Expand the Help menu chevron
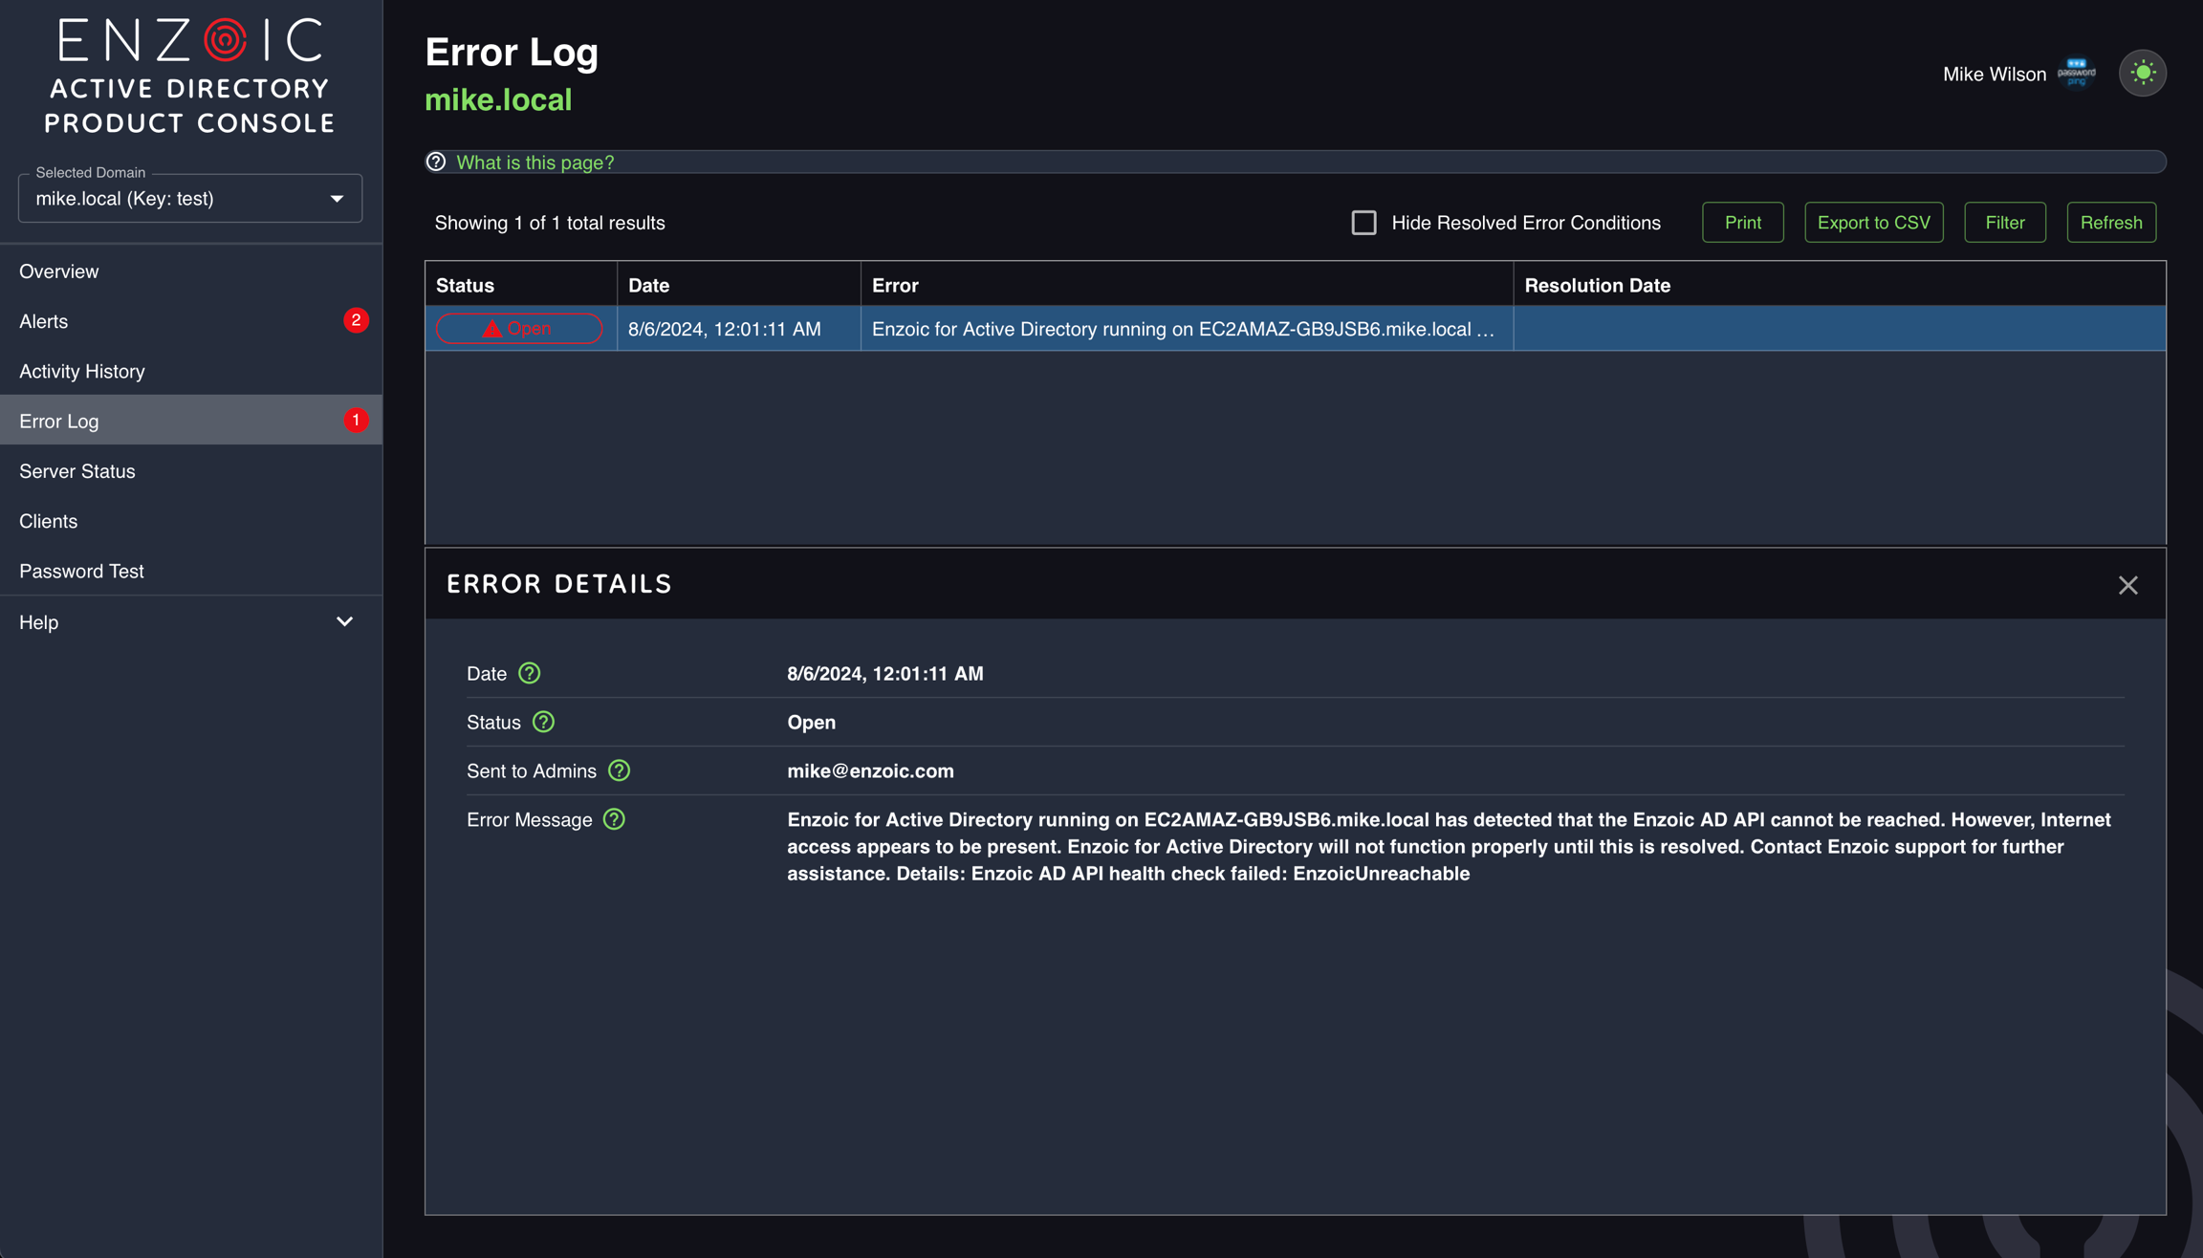Viewport: 2203px width, 1258px height. point(344,622)
